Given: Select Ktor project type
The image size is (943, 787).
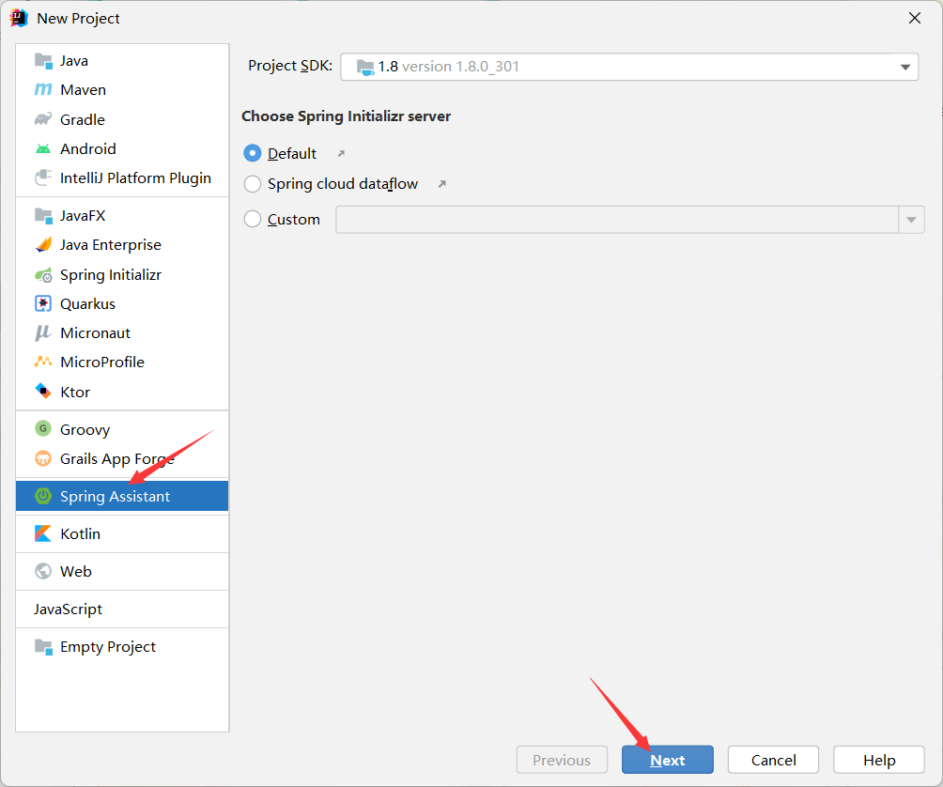Looking at the screenshot, I should tap(122, 392).
